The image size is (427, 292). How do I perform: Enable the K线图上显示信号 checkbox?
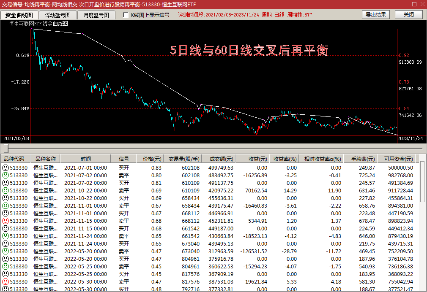[126, 15]
